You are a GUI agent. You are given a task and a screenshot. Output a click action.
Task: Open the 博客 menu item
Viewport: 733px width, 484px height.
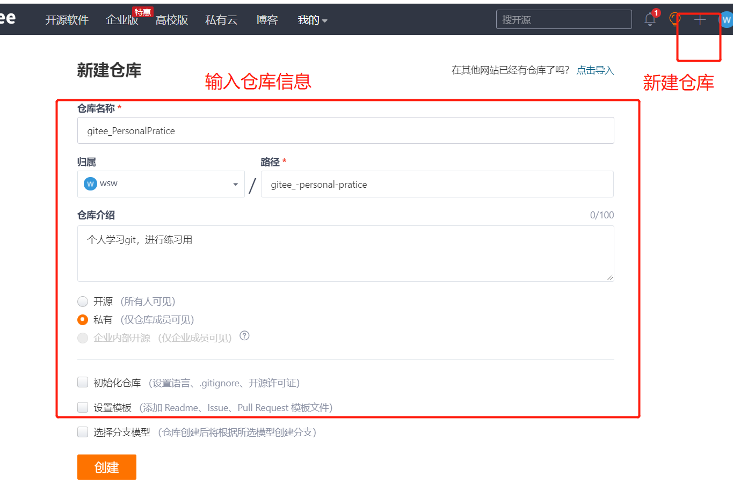pyautogui.click(x=267, y=20)
